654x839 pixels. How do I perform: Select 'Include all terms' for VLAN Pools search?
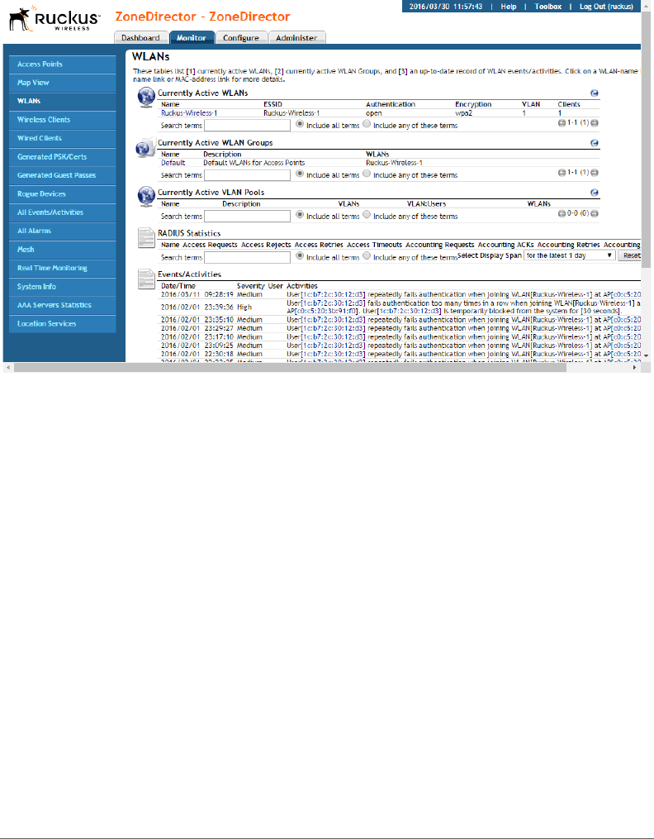tap(300, 215)
